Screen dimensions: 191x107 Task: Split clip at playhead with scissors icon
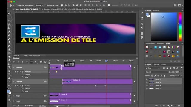coord(41,62)
